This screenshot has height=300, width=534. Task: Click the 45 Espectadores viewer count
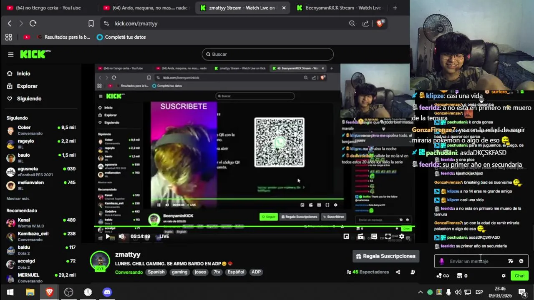coord(368,272)
